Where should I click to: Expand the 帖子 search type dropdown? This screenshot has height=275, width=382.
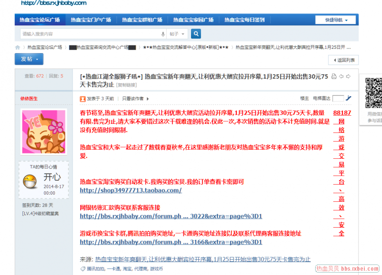tap(177, 34)
